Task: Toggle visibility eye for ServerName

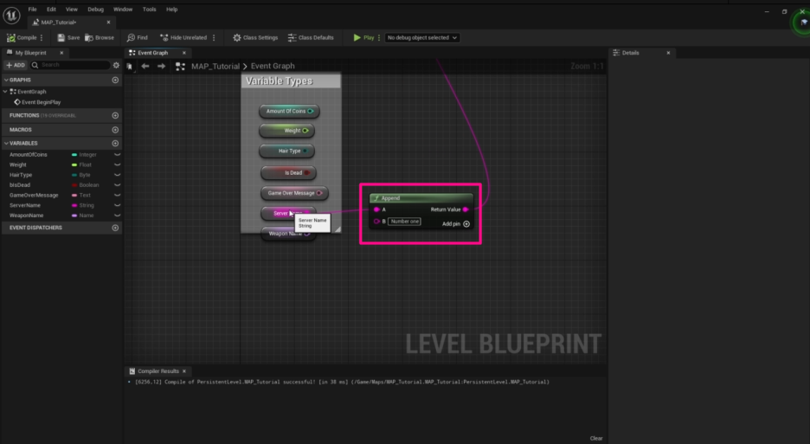Action: [118, 205]
